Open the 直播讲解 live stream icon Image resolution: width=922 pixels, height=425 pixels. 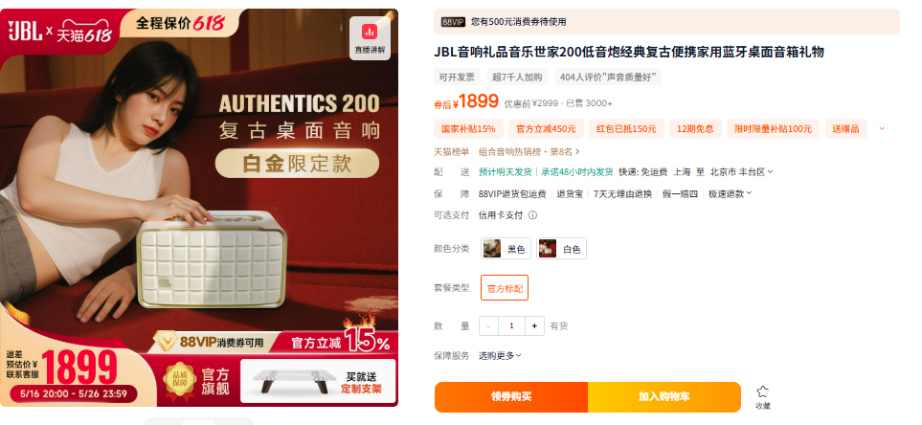pos(370,37)
